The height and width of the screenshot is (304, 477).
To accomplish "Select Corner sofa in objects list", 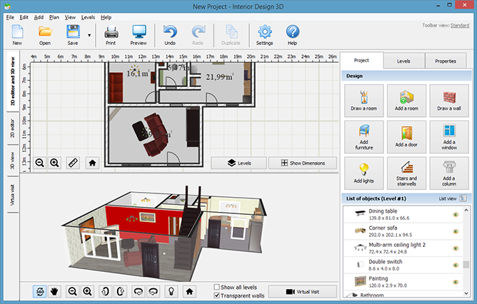I will coord(403,231).
